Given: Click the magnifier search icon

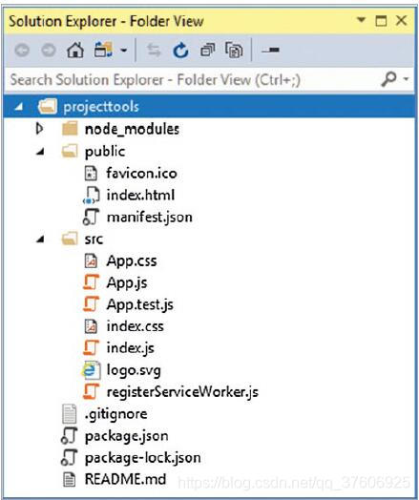Looking at the screenshot, I should tap(388, 79).
